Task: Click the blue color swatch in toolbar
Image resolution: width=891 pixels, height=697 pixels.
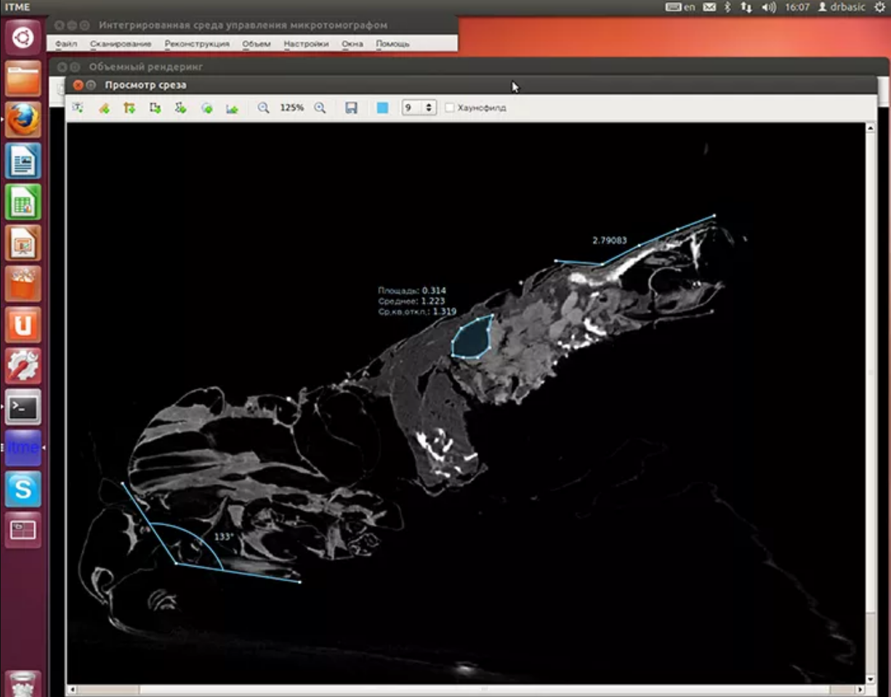Action: point(382,108)
